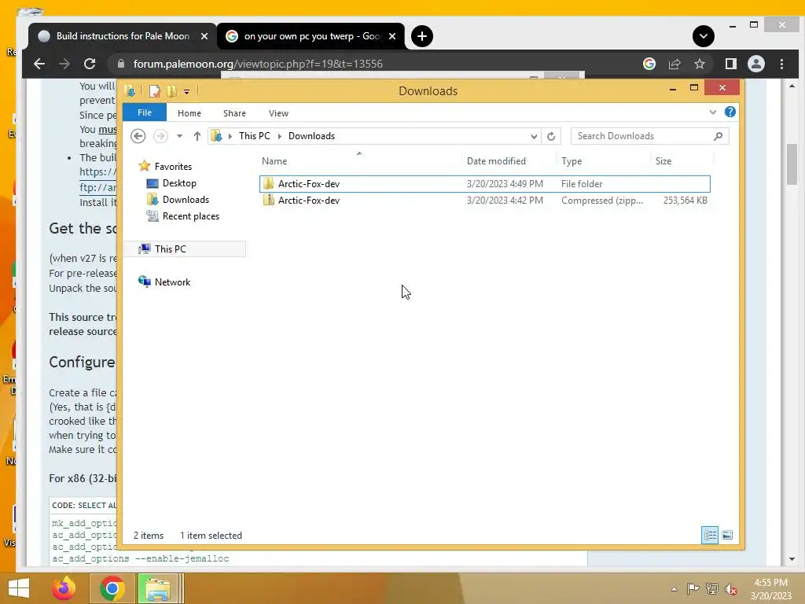
Task: Switch to the Home ribbon tab
Action: [x=189, y=113]
